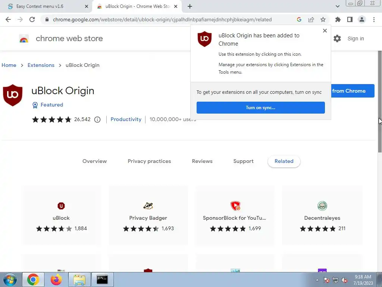Click the Action Center flag tray icon

pos(326,280)
